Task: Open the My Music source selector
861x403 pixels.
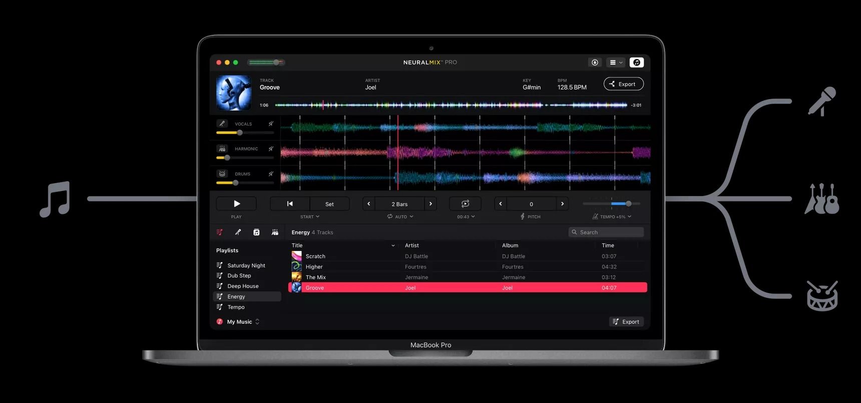Action: [x=238, y=321]
